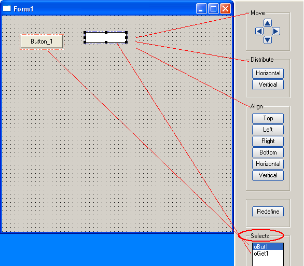Align controls with the Top button
Screen dimensions: 304x266
(x=268, y=118)
